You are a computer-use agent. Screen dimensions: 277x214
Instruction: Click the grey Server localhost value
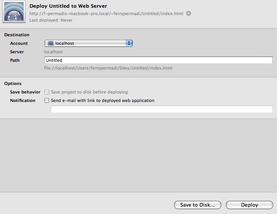tap(53, 52)
